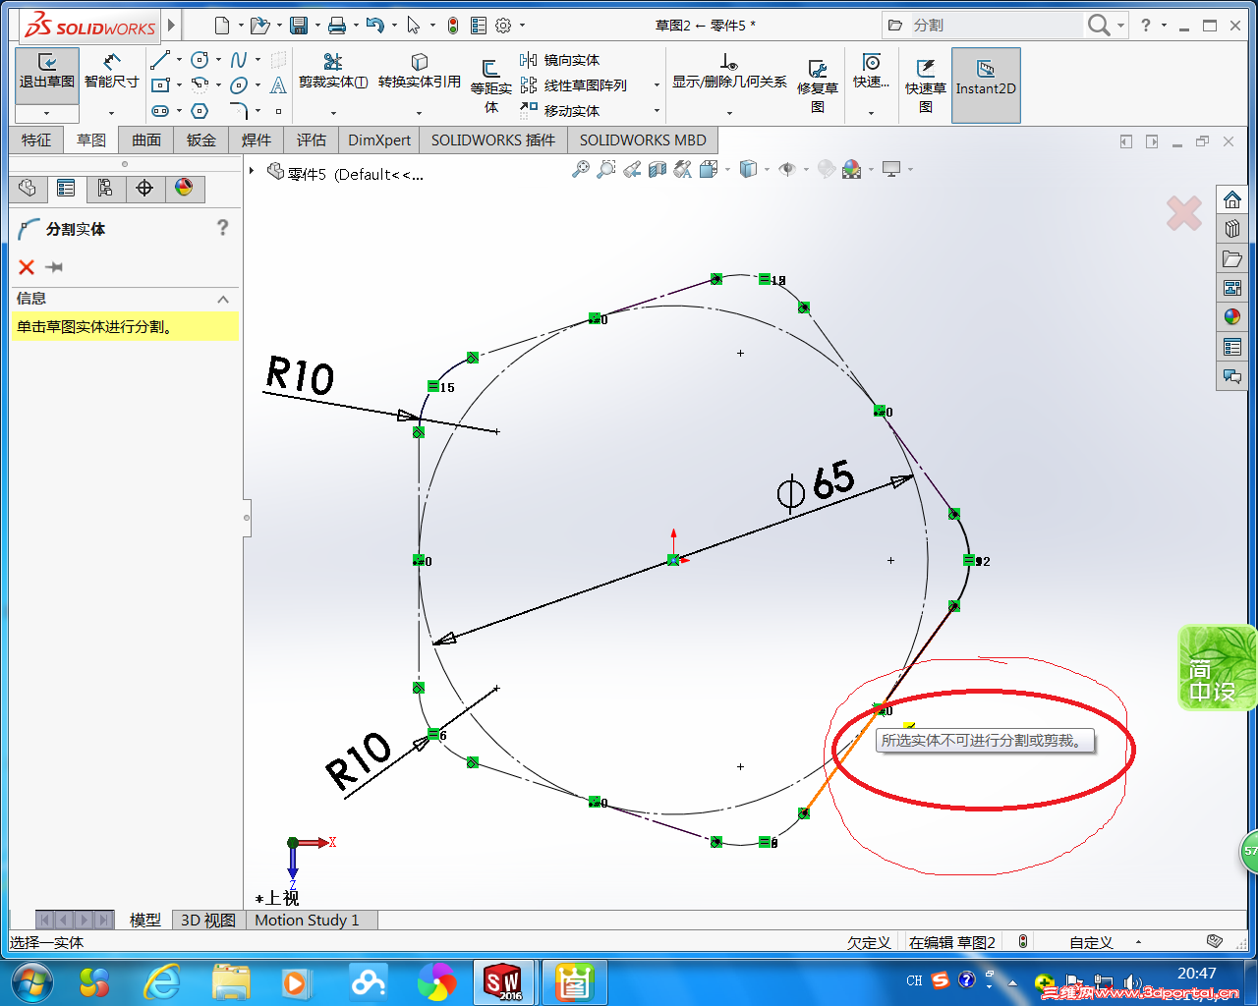Image resolution: width=1258 pixels, height=1006 pixels.
Task: Open Hide/Show Items eye icon
Action: pyautogui.click(x=787, y=170)
